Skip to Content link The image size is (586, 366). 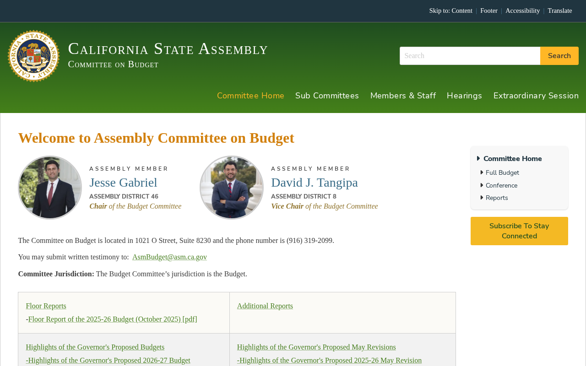(x=462, y=11)
